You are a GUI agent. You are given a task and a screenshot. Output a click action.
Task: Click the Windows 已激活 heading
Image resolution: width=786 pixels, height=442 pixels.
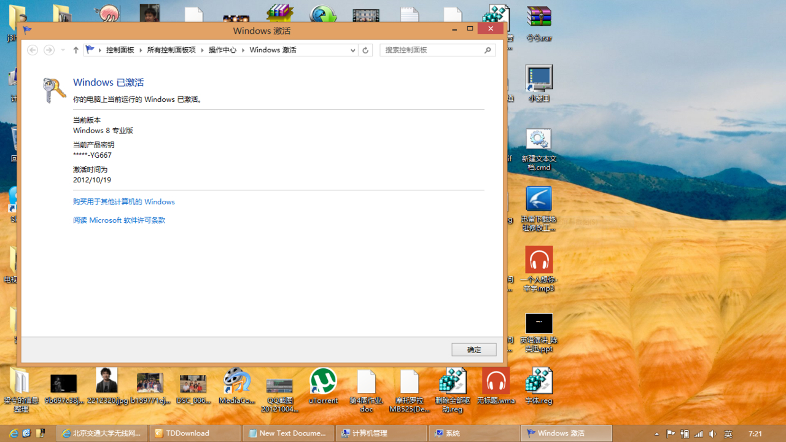click(x=108, y=82)
